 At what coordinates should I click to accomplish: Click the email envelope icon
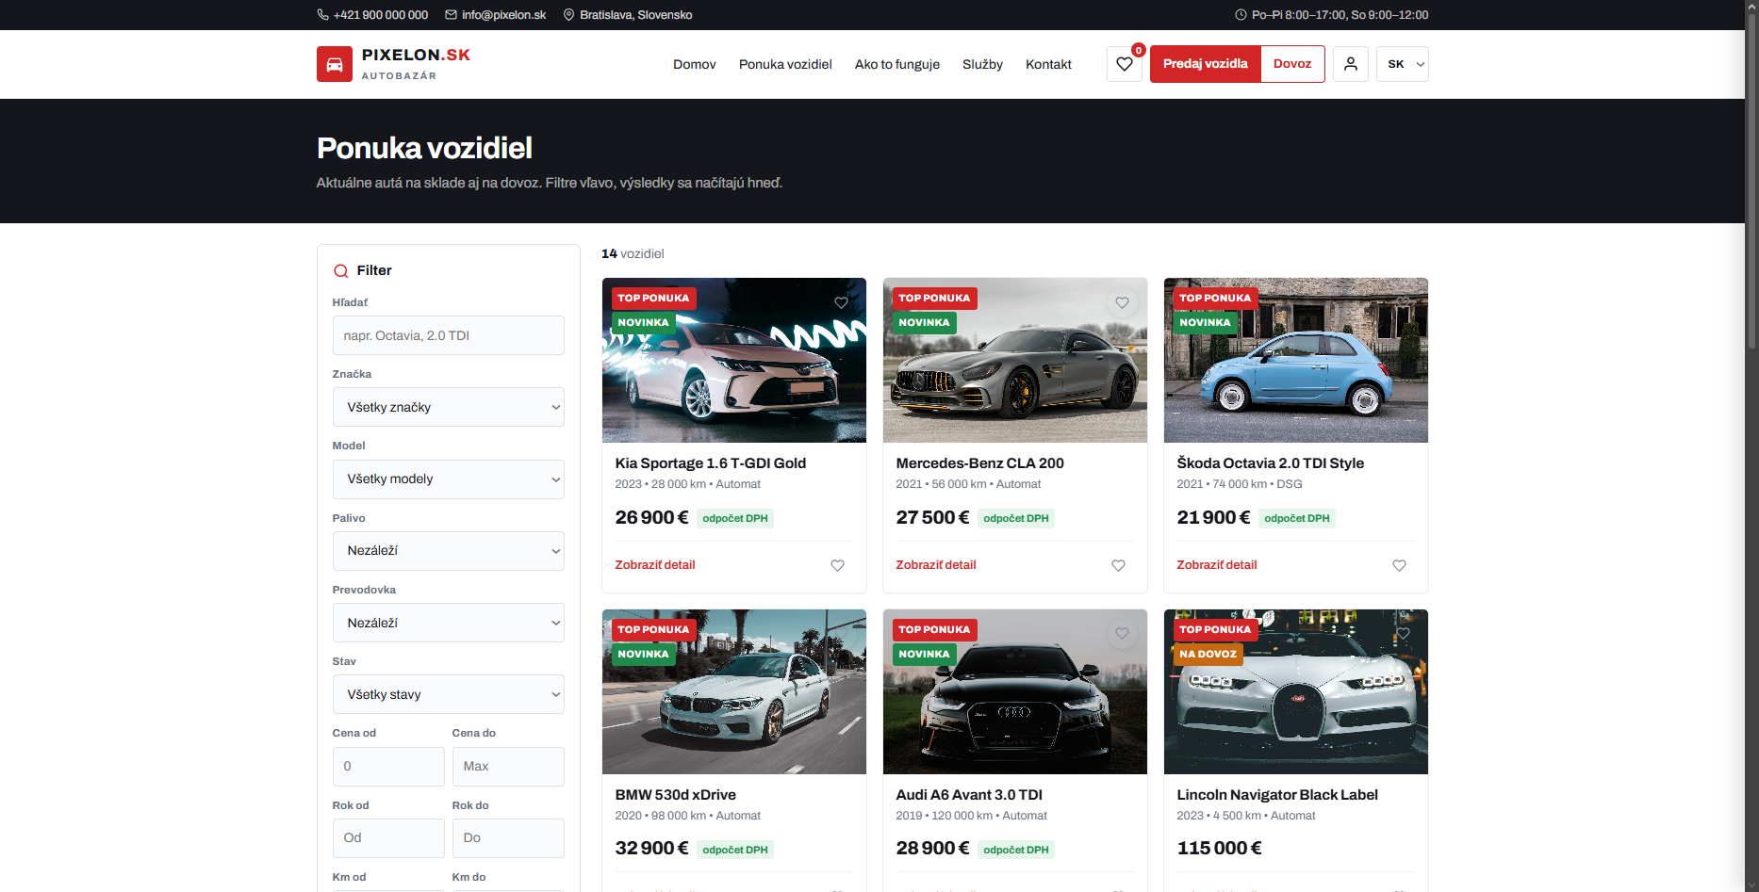(451, 15)
